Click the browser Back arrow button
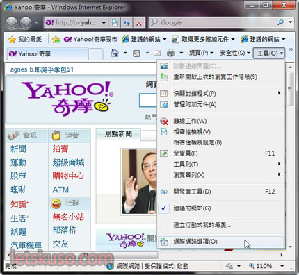This screenshot has height=275, width=299. tap(12, 23)
